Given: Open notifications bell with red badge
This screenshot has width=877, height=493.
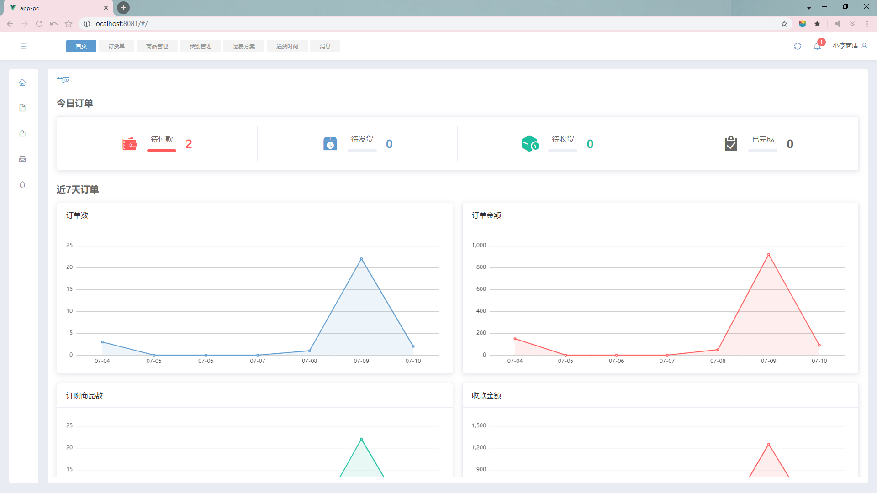Looking at the screenshot, I should click(817, 46).
